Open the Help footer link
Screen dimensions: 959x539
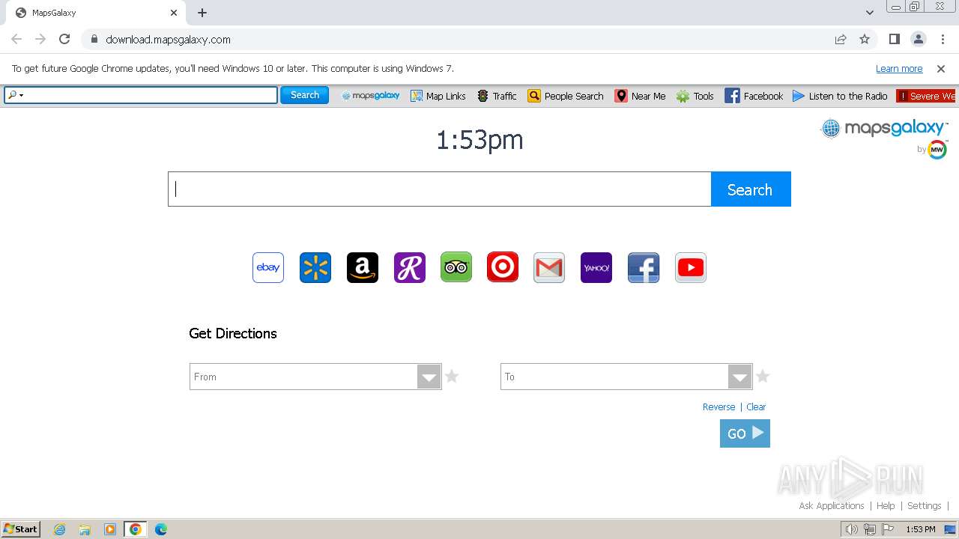coord(886,506)
